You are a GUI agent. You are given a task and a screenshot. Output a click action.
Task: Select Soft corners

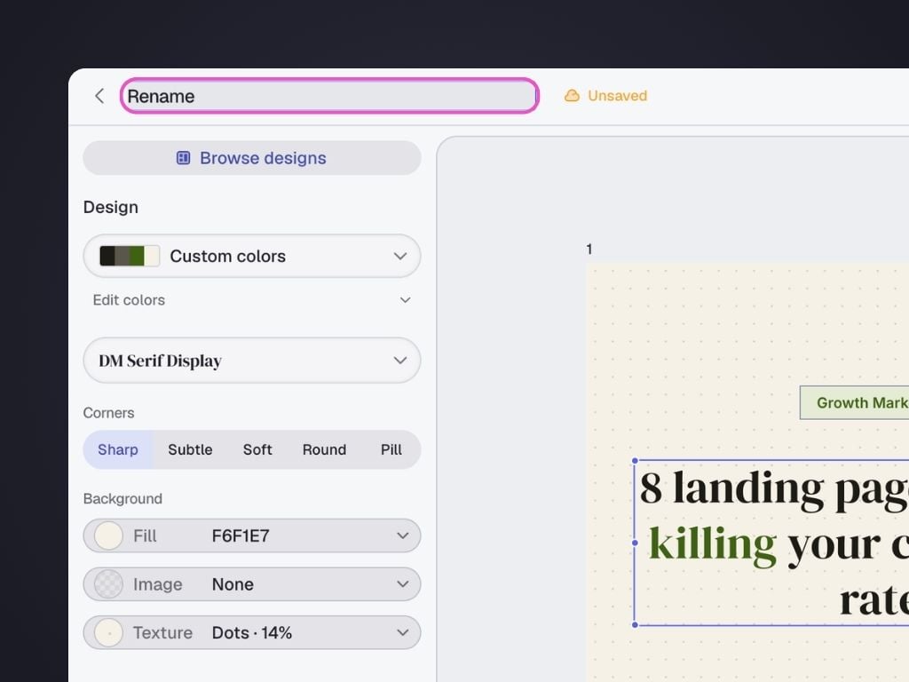(257, 449)
